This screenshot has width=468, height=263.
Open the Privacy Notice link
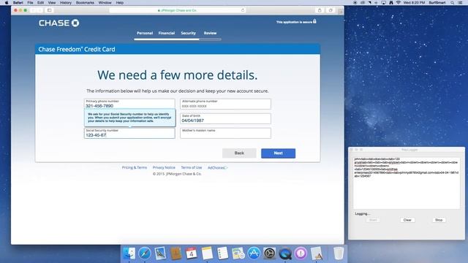164,167
